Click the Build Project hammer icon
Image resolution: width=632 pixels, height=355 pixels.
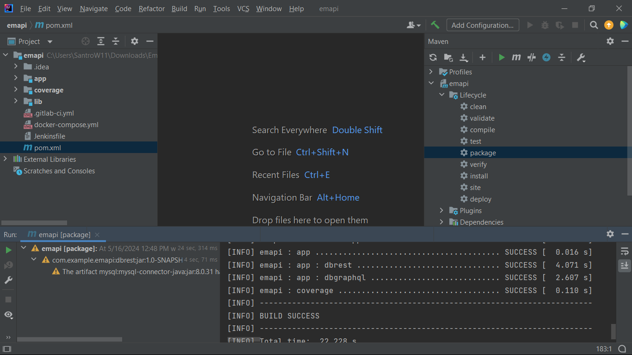click(435, 25)
